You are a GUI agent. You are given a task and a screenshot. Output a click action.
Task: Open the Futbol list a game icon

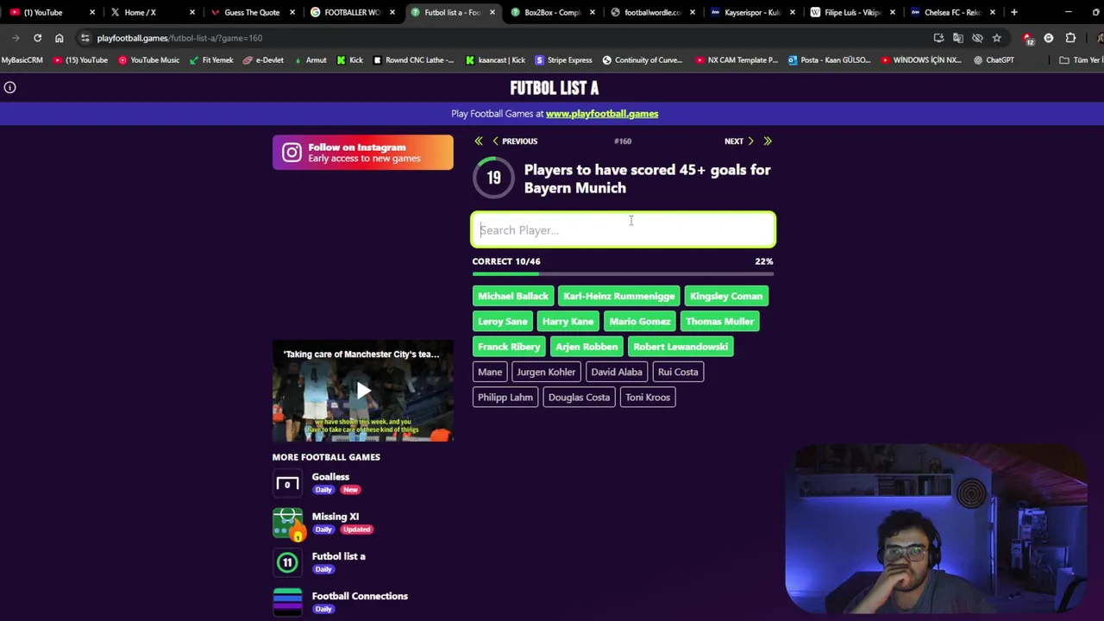point(287,562)
